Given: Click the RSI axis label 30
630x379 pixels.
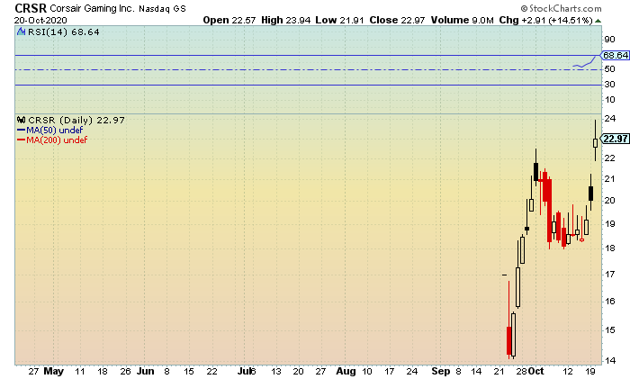Looking at the screenshot, I should 609,85.
